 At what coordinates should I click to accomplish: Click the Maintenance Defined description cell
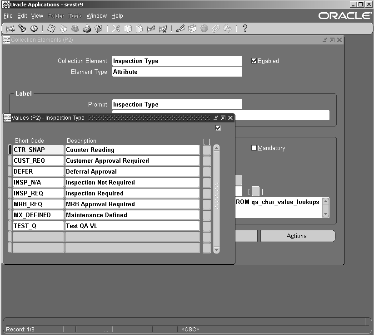132,215
